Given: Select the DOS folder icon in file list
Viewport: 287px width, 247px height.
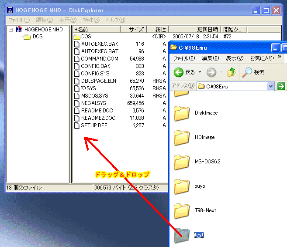Looking at the screenshot, I should tap(77, 37).
